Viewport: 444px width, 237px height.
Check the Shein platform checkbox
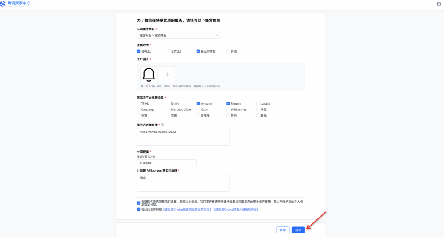[169, 104]
